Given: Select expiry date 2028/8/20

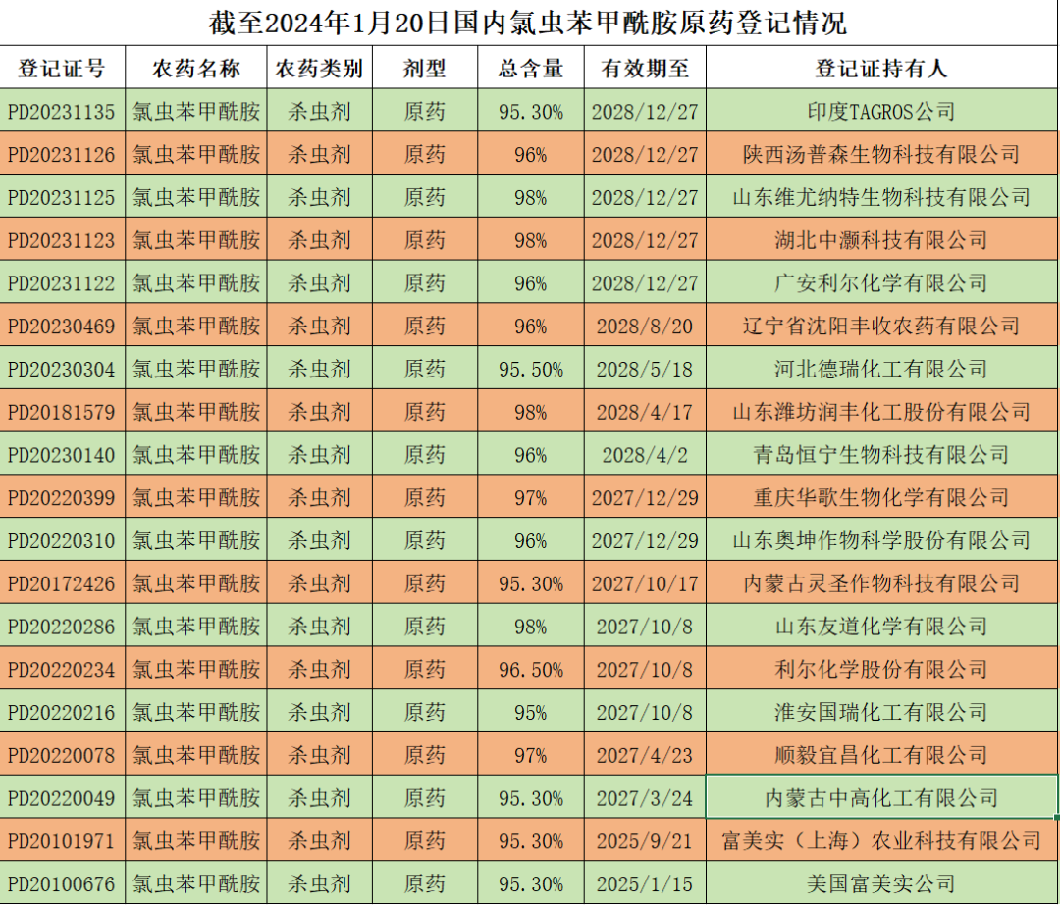Looking at the screenshot, I should 645,325.
